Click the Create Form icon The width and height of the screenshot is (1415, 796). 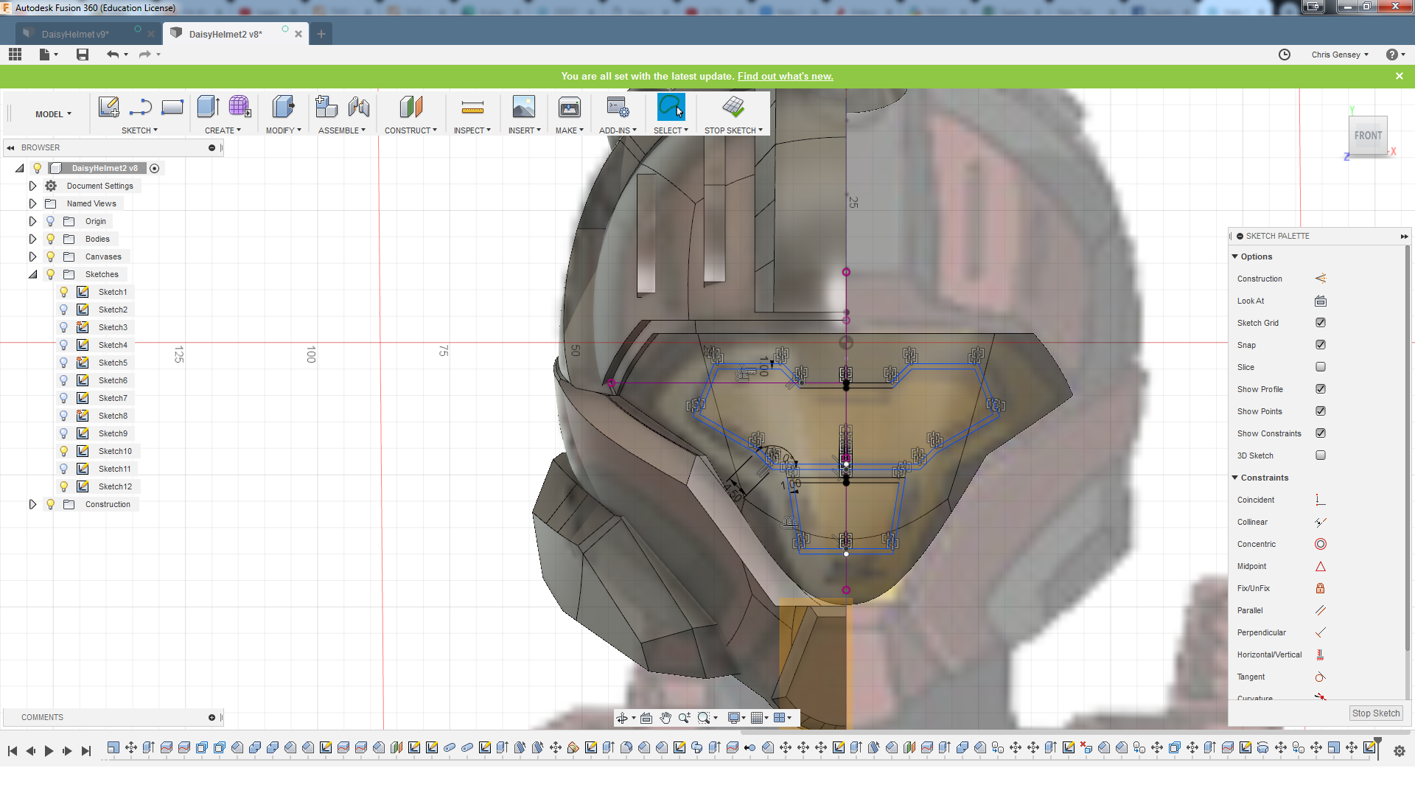pyautogui.click(x=240, y=108)
